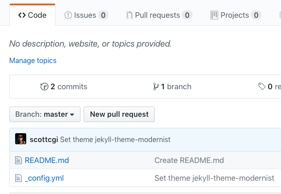Open the _config.yml file
Screen dimensions: 281x194
(44, 178)
